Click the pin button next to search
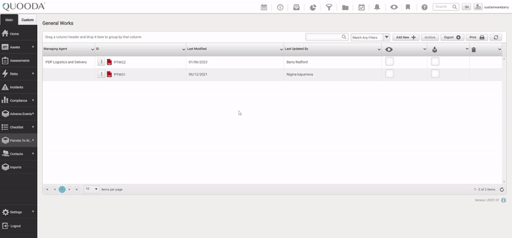The width and height of the screenshot is (512, 238). [x=467, y=7]
